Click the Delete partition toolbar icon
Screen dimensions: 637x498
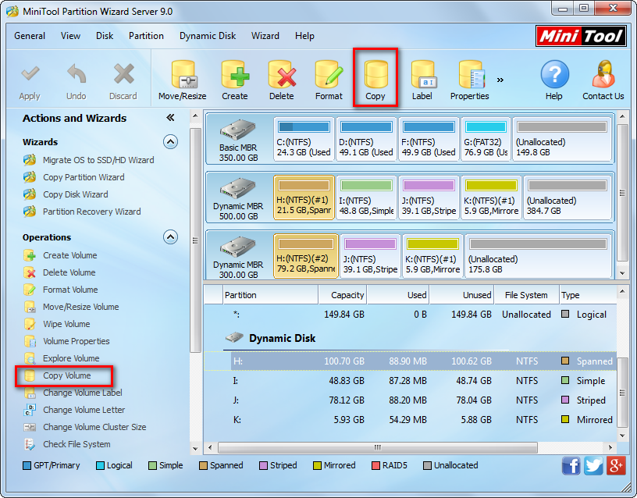pyautogui.click(x=282, y=74)
